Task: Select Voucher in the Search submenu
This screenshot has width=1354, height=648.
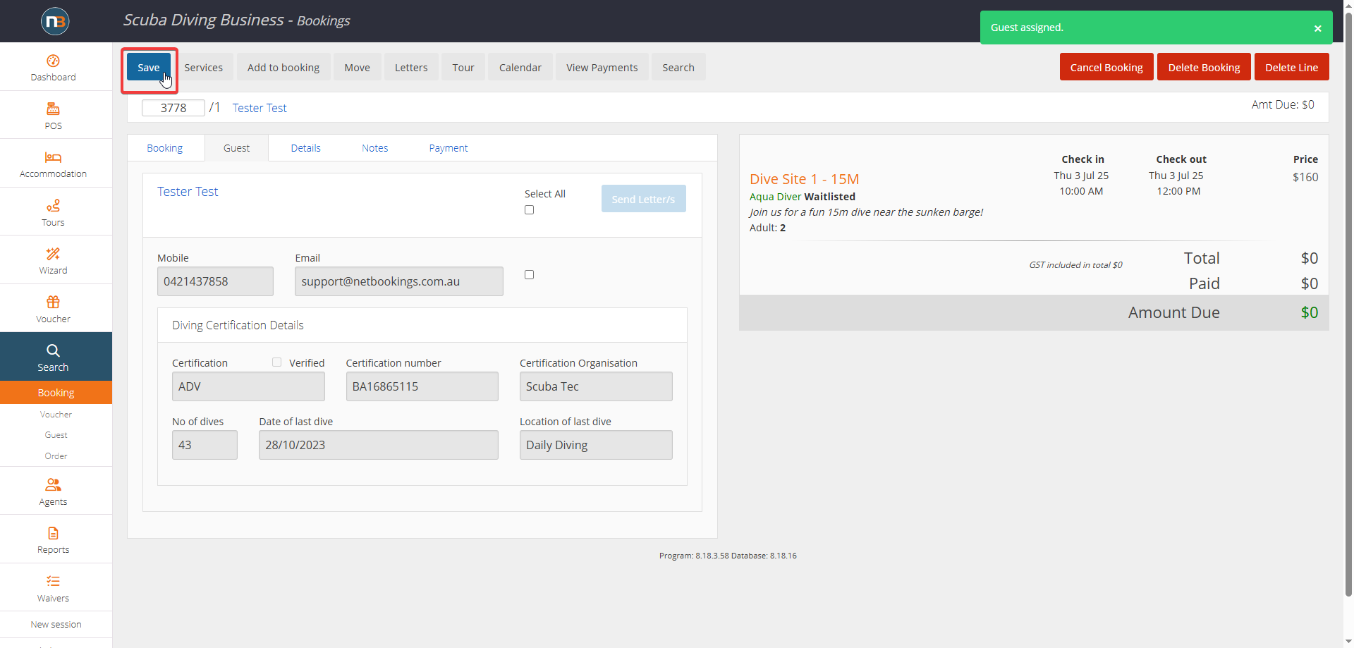Action: pyautogui.click(x=56, y=415)
